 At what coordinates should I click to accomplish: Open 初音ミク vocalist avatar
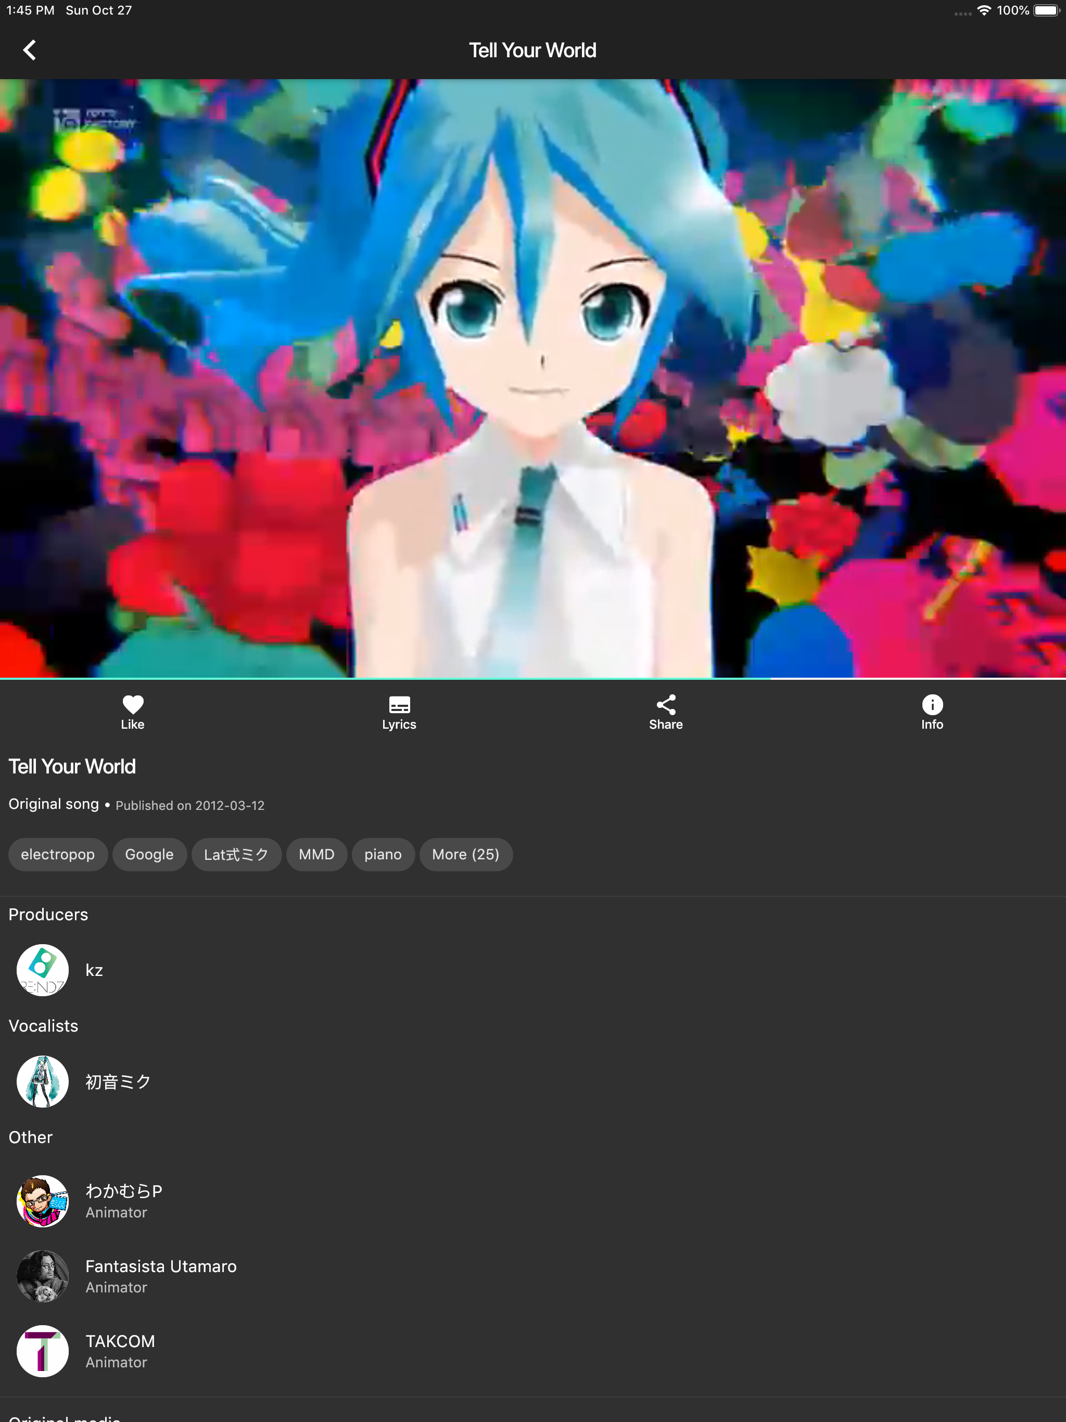(43, 1081)
